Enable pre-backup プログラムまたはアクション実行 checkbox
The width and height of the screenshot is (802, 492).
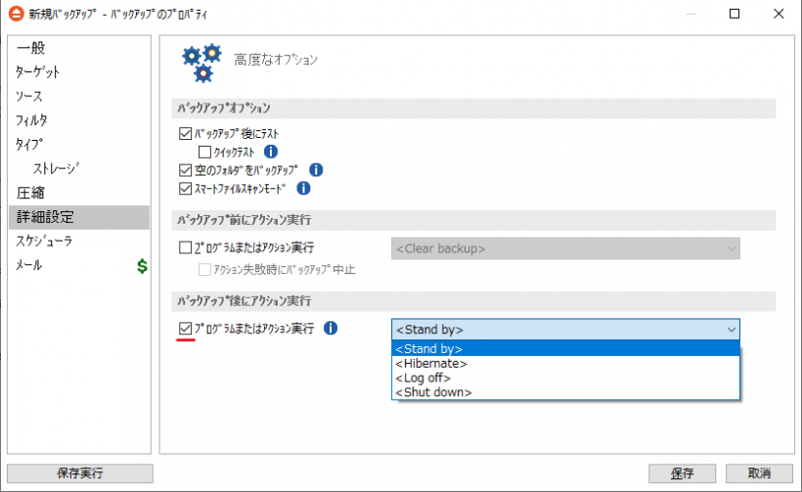(x=185, y=247)
